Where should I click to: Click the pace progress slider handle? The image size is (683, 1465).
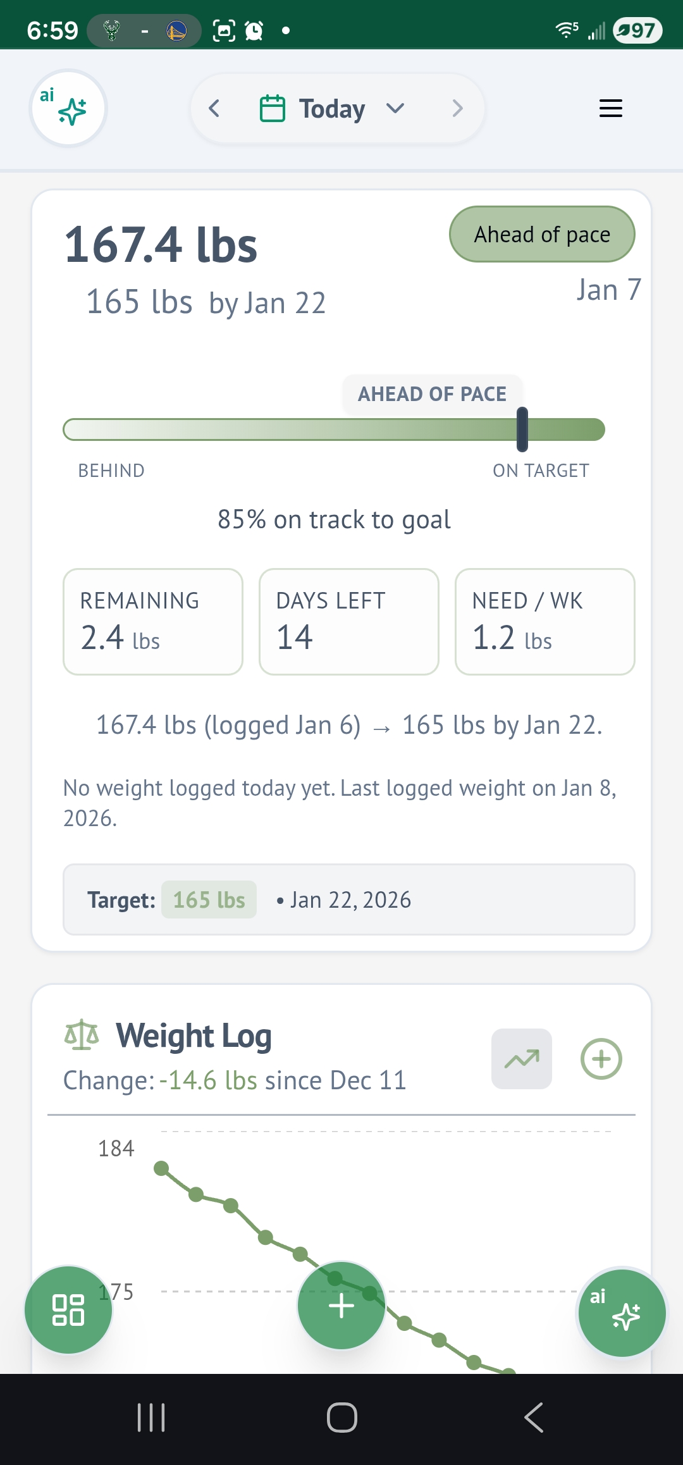click(x=521, y=430)
